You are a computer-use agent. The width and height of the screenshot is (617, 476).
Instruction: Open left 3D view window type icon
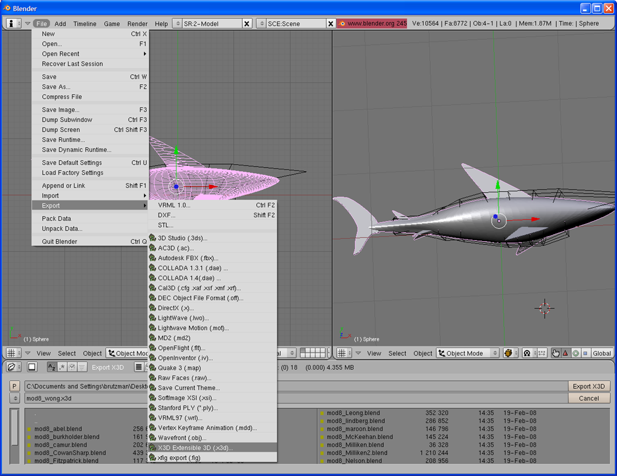click(x=13, y=353)
